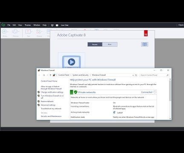Open the Security and Maintenance link

[x=51, y=116]
